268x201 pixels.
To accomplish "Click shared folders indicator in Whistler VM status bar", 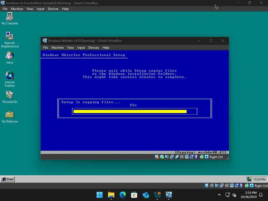I will (182, 157).
